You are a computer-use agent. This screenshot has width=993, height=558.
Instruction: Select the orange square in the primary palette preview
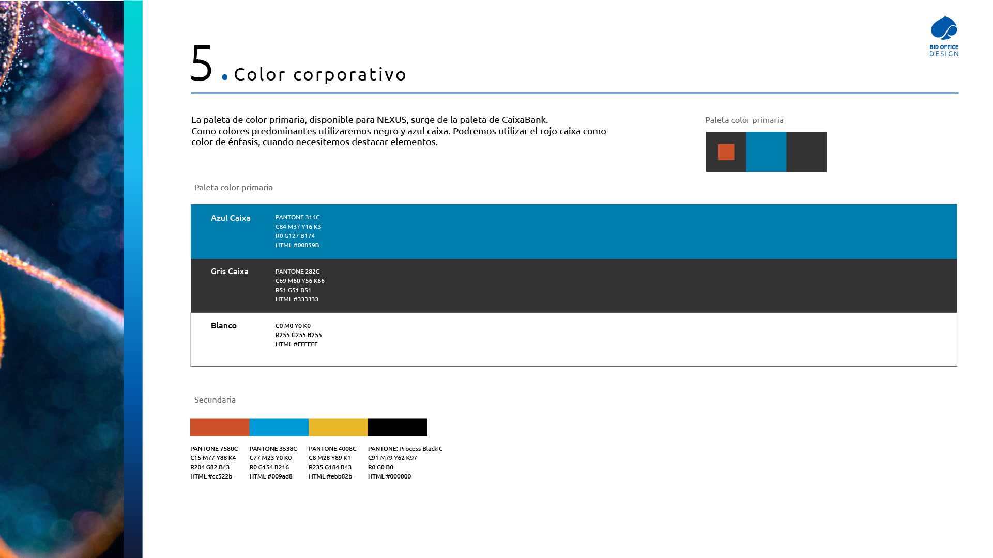726,152
